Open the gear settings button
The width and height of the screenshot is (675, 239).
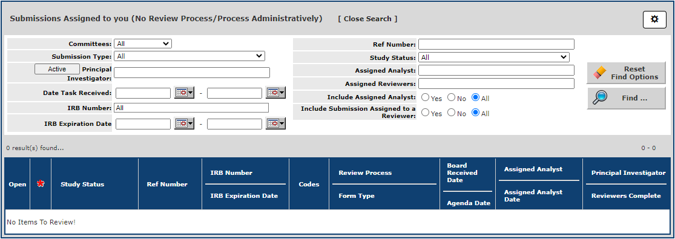[654, 19]
